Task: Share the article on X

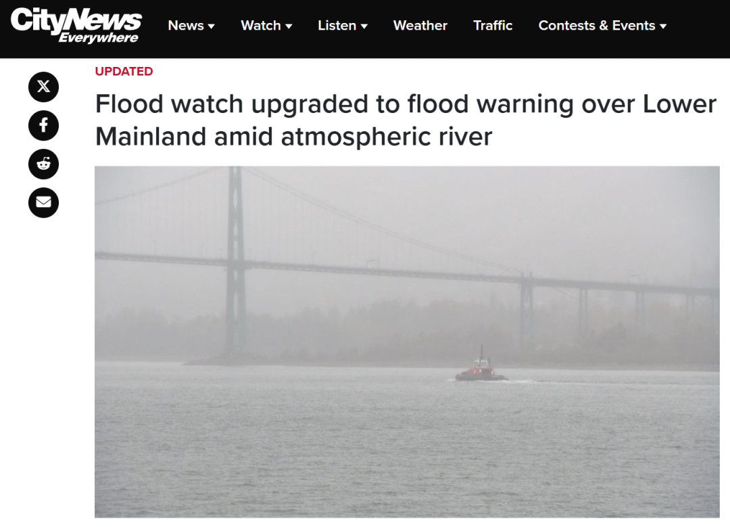Action: pyautogui.click(x=43, y=87)
